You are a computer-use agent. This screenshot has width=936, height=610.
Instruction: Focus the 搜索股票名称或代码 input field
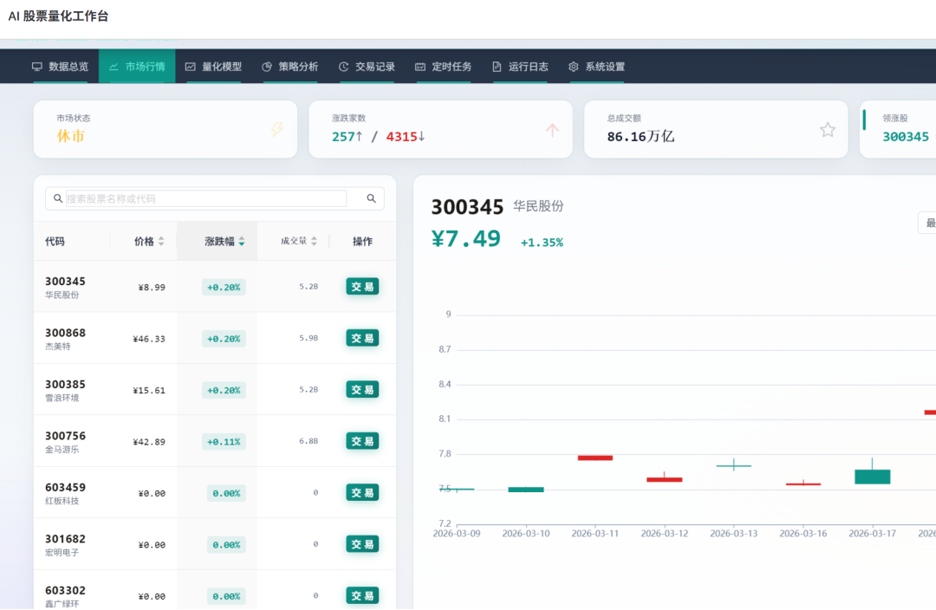206,198
